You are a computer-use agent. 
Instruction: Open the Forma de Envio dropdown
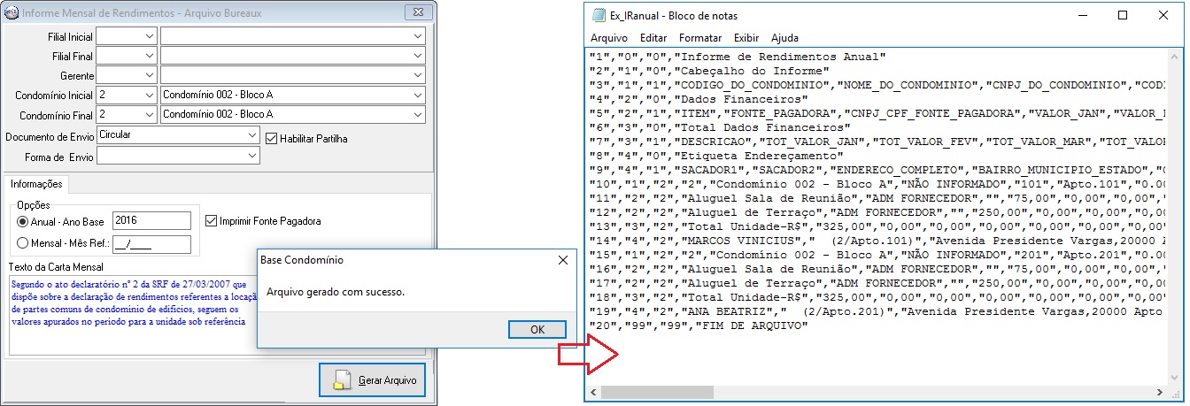(x=252, y=156)
